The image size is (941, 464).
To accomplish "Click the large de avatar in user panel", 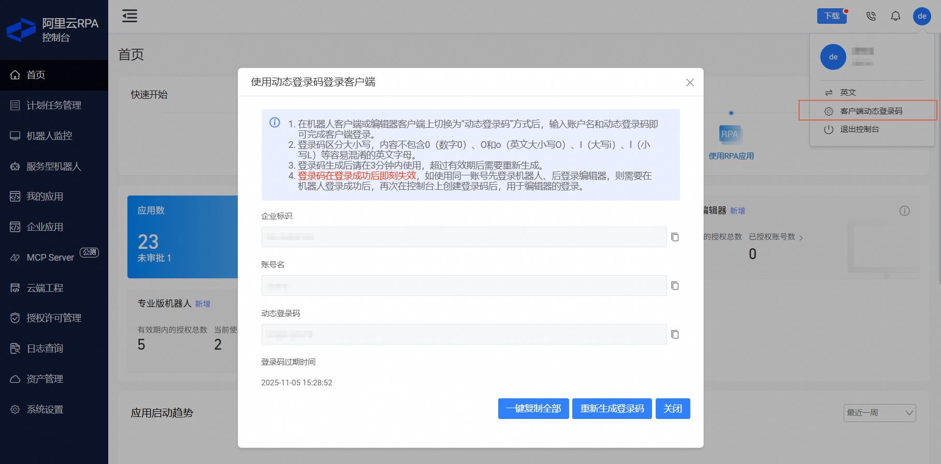I will pyautogui.click(x=833, y=57).
